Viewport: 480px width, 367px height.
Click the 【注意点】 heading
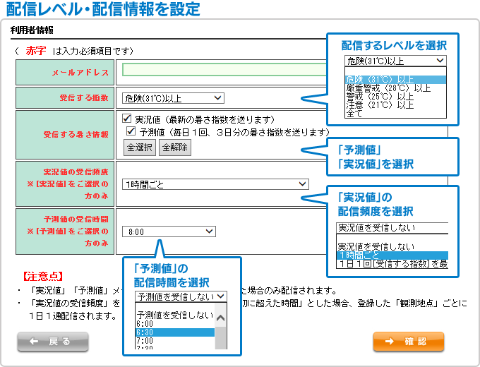click(x=43, y=276)
